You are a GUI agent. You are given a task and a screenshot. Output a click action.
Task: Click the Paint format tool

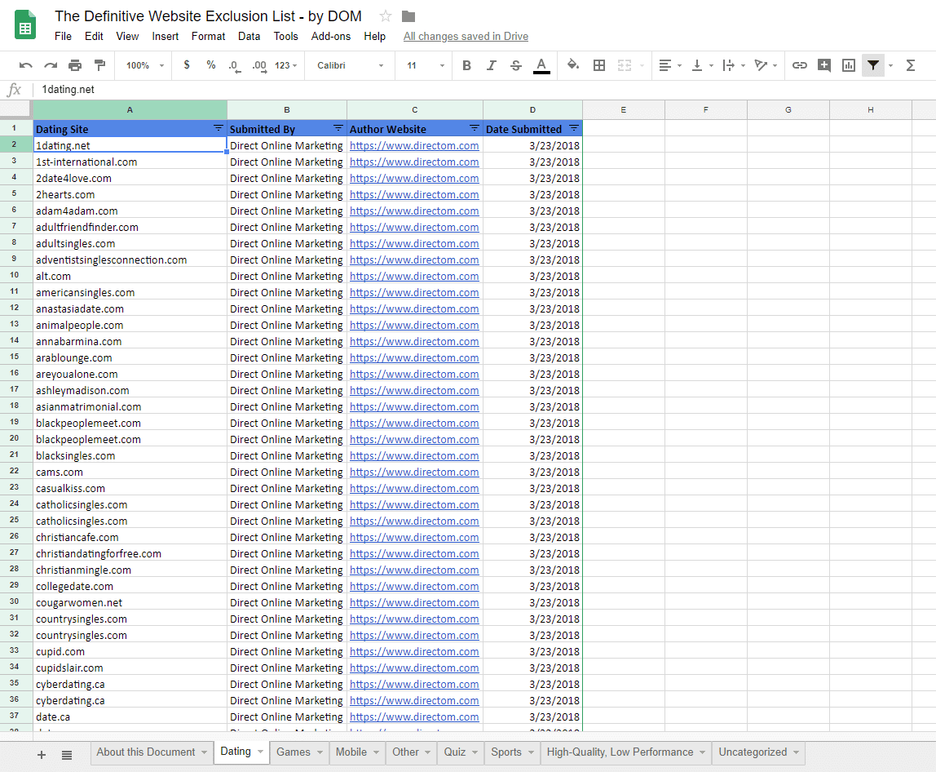99,65
